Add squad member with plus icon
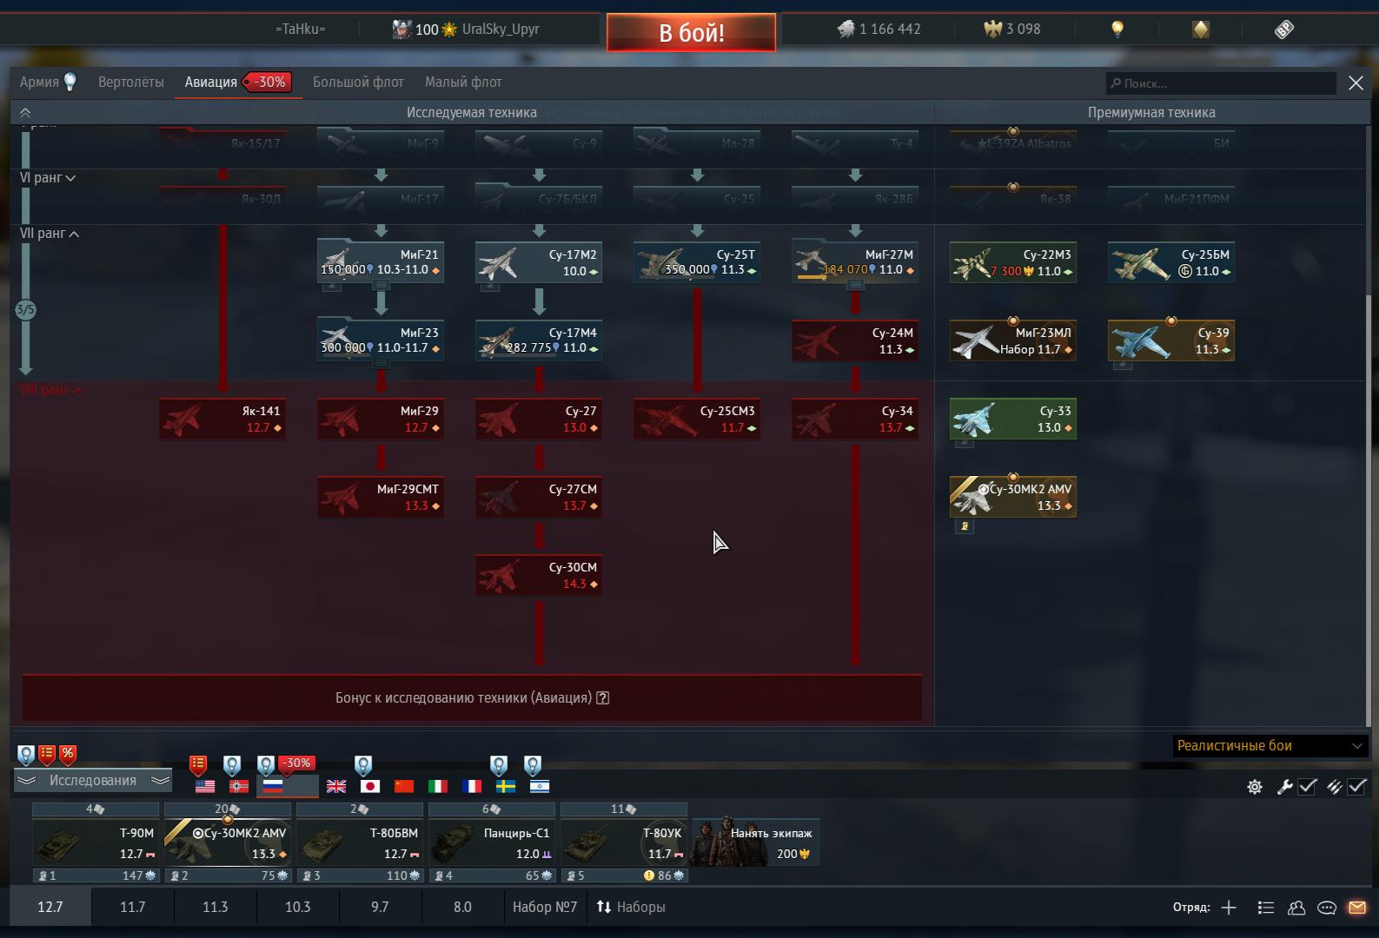Viewport: 1379px width, 938px height. click(x=1229, y=908)
